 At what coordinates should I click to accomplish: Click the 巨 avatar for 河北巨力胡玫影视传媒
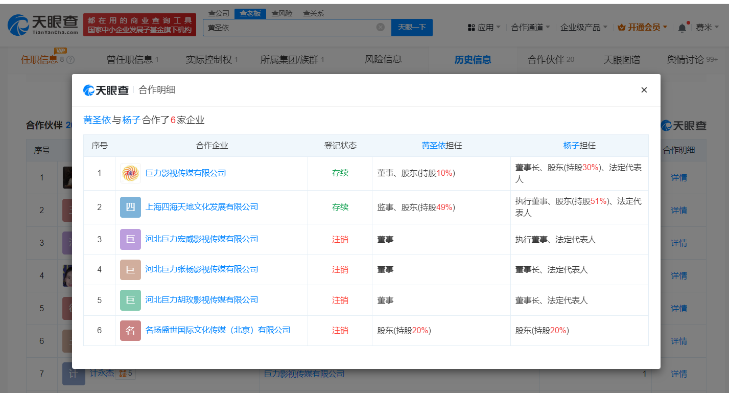tap(130, 300)
